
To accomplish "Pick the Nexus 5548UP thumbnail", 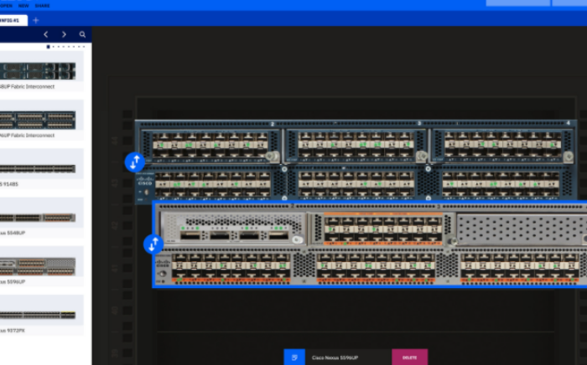I will point(38,218).
